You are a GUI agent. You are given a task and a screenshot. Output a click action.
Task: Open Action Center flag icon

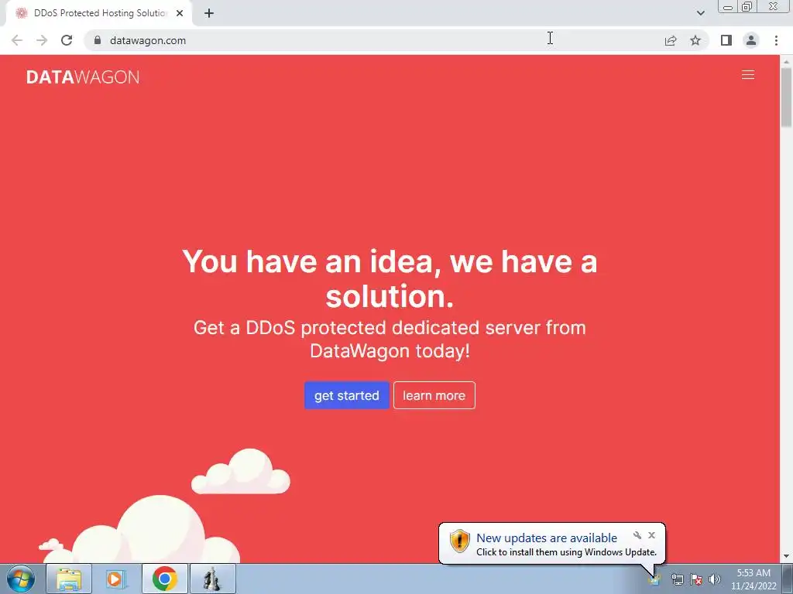[696, 579]
